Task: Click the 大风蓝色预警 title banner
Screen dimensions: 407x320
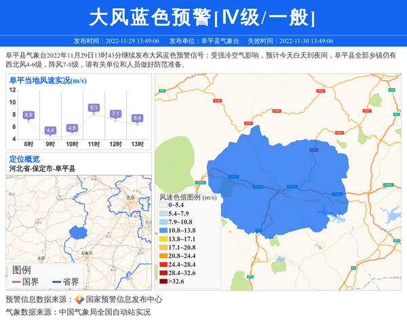Action: (x=203, y=16)
